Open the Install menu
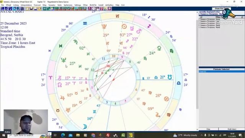This screenshot has height=138, width=245. click(101, 5)
